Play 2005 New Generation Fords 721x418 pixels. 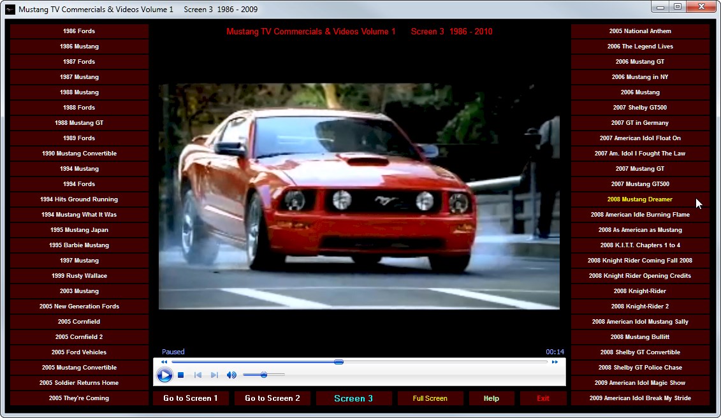pos(79,306)
